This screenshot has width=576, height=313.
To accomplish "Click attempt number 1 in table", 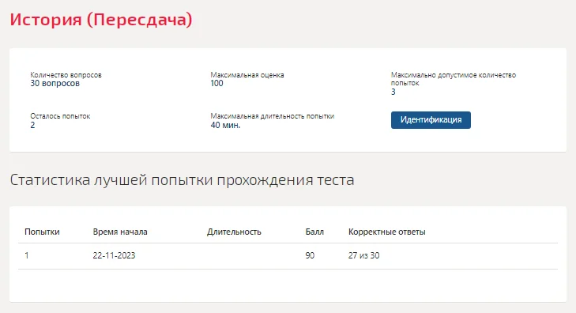I will click(x=26, y=255).
